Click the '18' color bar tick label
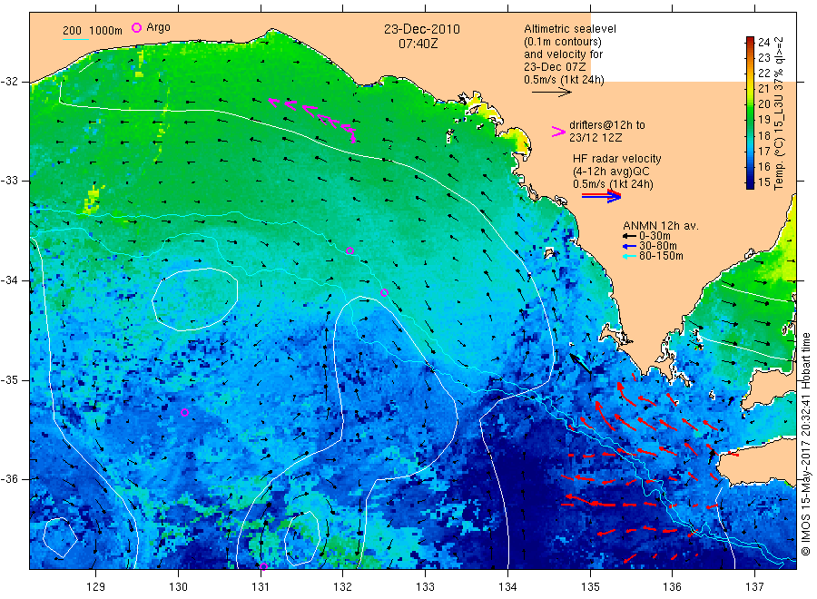This screenshot has height=599, width=817. [x=763, y=135]
